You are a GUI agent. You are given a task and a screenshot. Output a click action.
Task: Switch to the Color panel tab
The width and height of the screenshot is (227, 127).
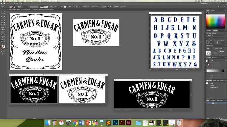click(x=208, y=10)
